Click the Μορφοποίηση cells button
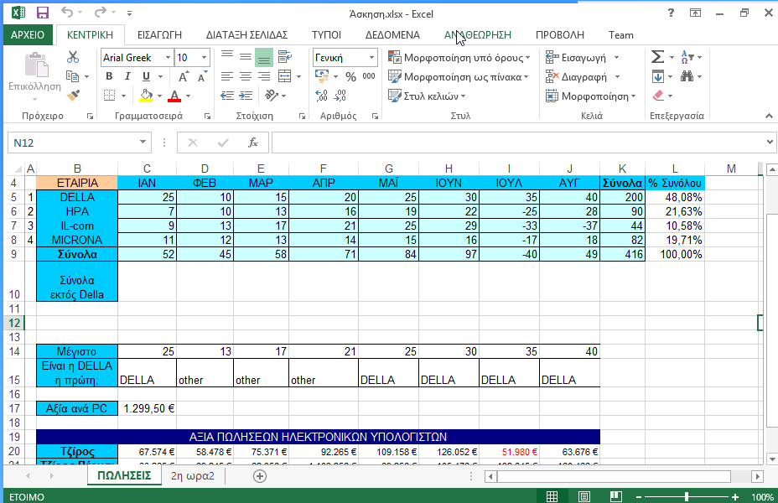This screenshot has height=503, width=778. (x=590, y=96)
